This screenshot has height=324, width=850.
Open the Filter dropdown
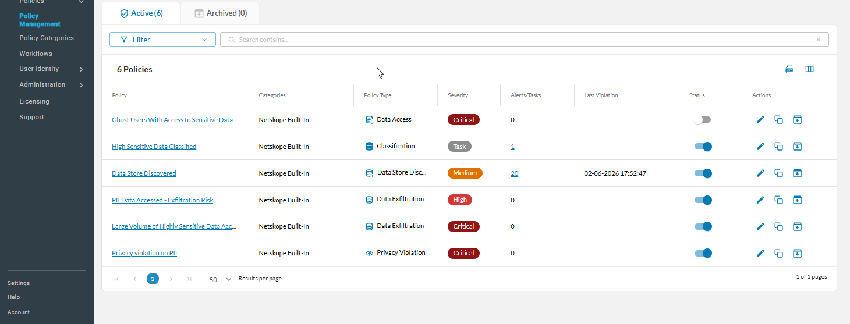point(162,40)
